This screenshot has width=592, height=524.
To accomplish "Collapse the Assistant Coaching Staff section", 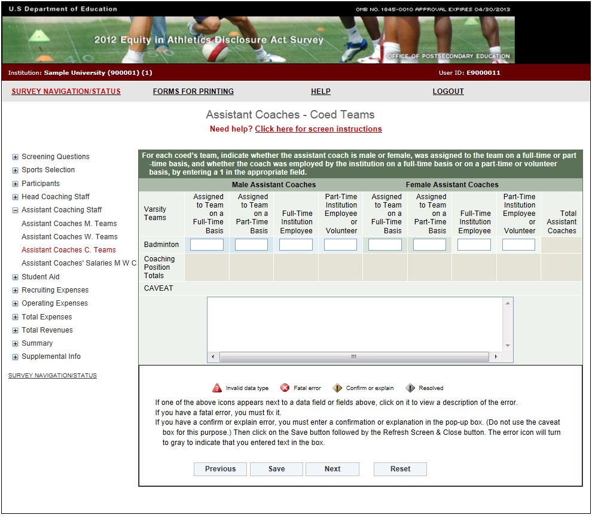I will (15, 210).
